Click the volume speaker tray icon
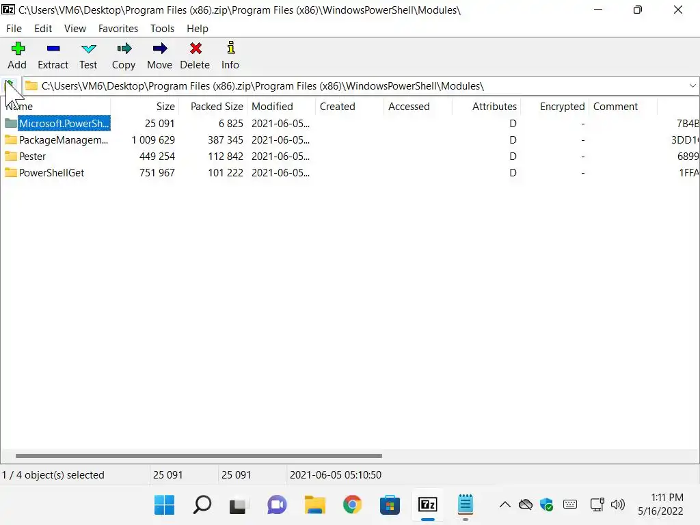700x525 pixels. 618,505
